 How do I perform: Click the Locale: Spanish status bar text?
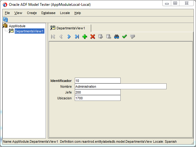coord(165,141)
